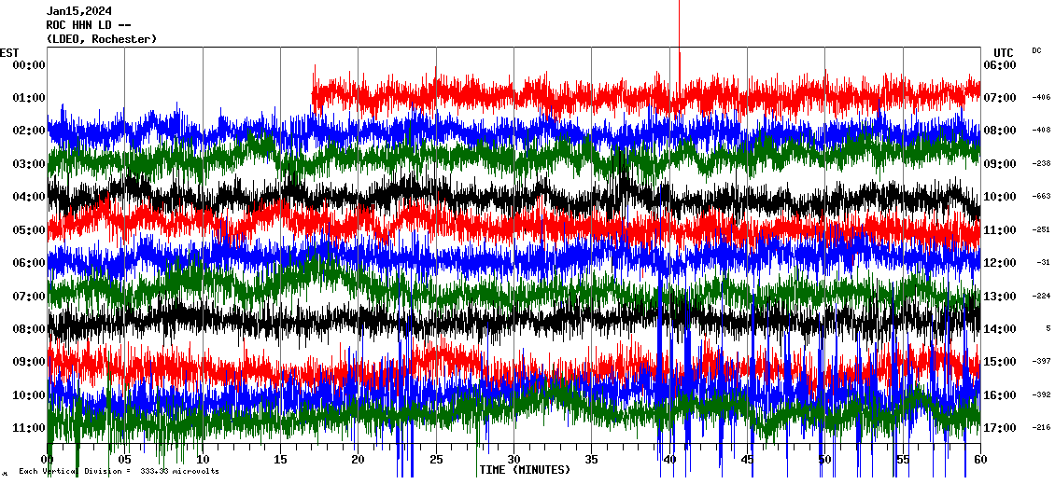Click the 05:00 EST row label

click(x=29, y=230)
